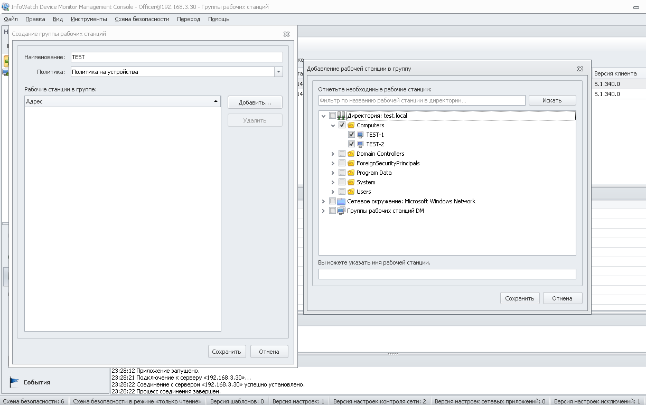Screen dimensions: 646x405
Task: Uncheck the TEST-2 workstation checkbox
Action: tap(352, 144)
